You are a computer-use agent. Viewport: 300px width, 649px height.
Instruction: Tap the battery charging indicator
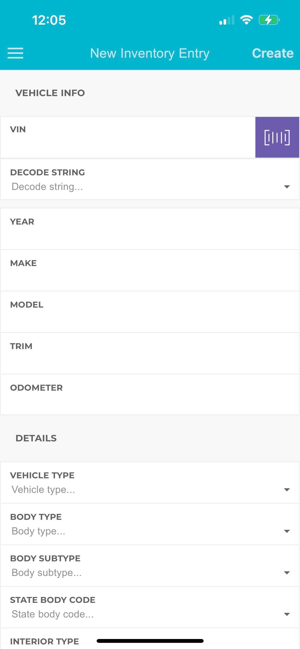(269, 20)
